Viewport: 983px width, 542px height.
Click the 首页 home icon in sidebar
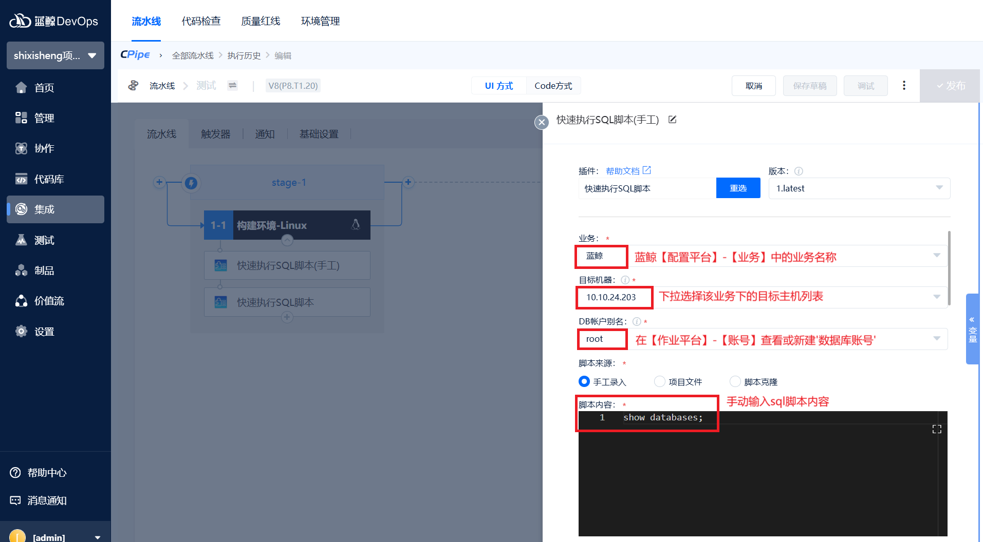(x=21, y=88)
